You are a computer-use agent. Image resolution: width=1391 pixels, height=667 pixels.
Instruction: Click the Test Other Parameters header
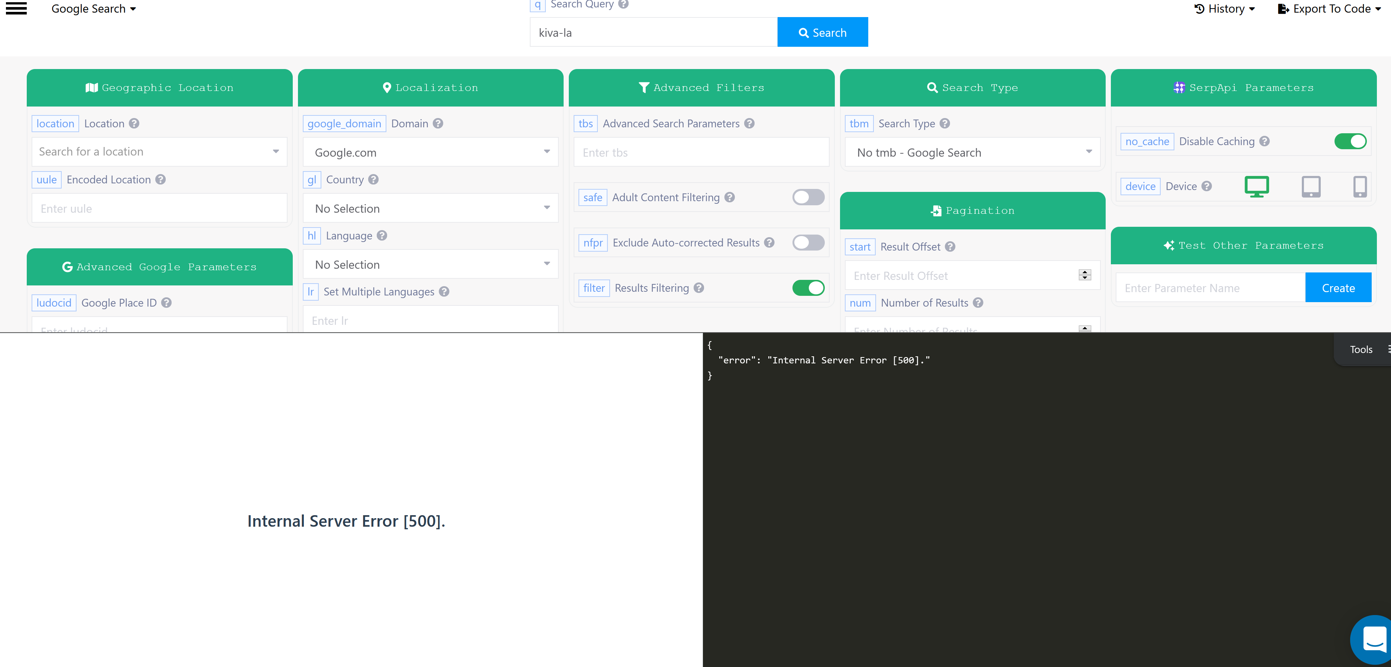[1244, 246]
